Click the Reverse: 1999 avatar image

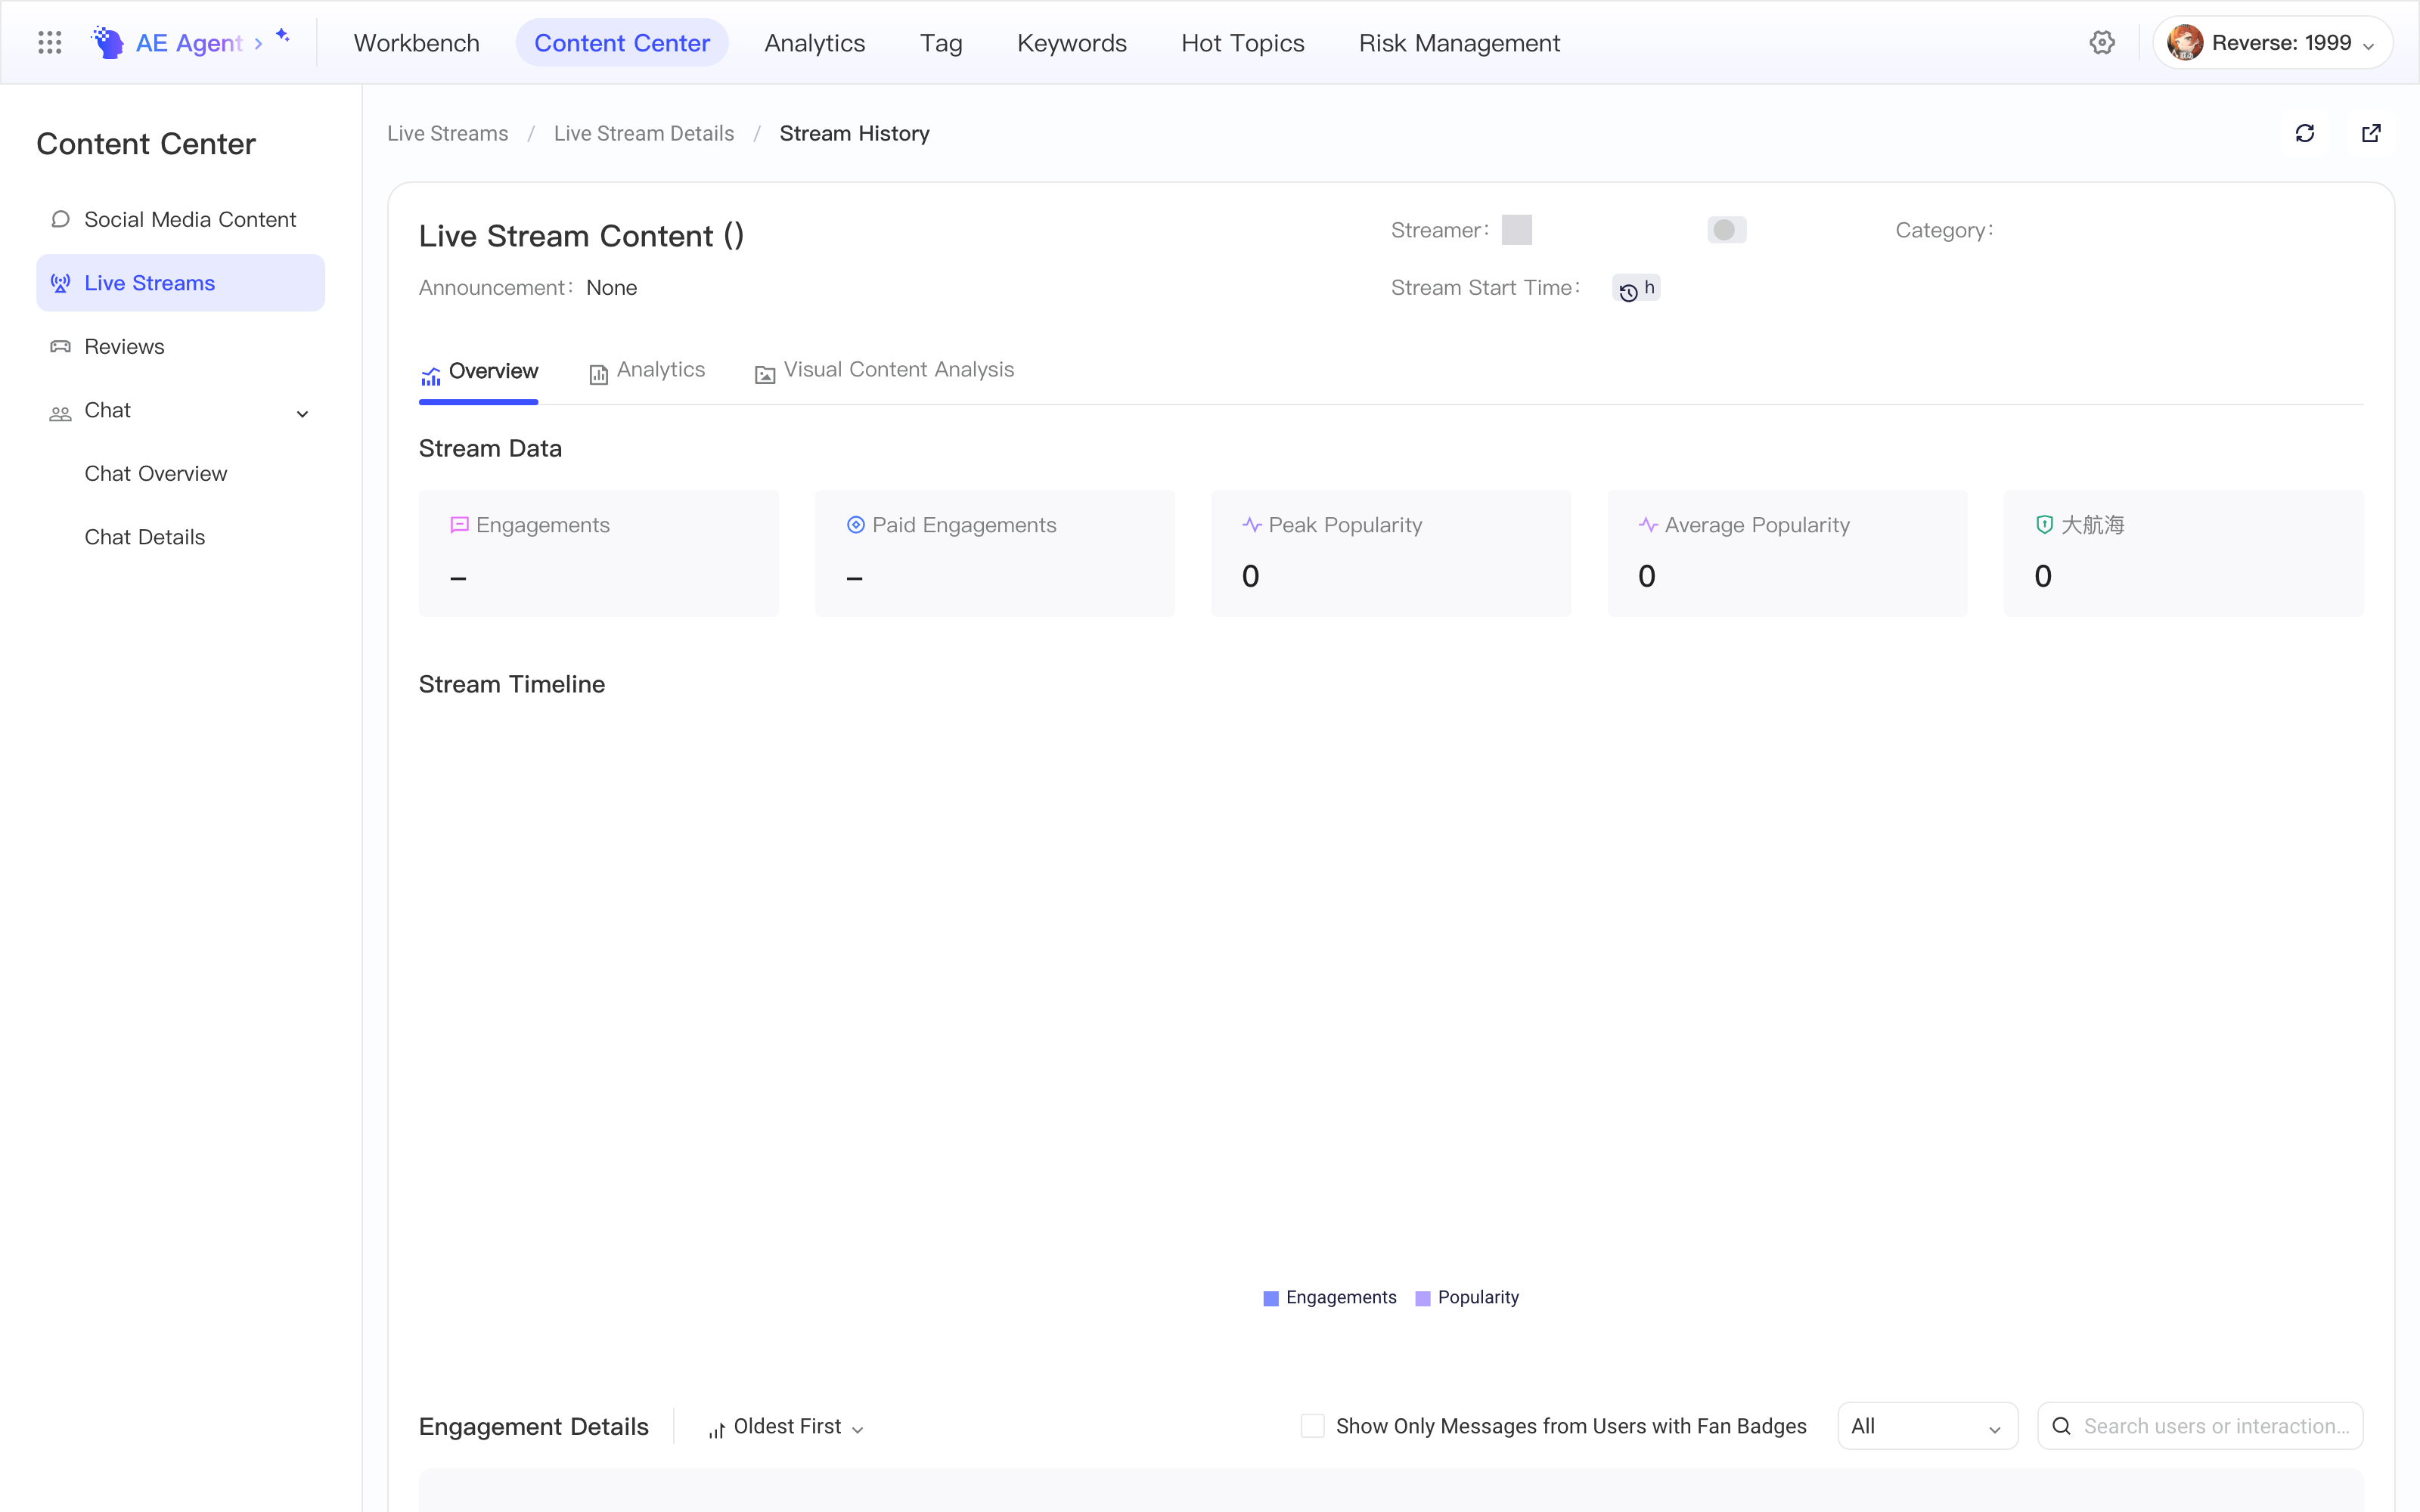tap(2185, 43)
